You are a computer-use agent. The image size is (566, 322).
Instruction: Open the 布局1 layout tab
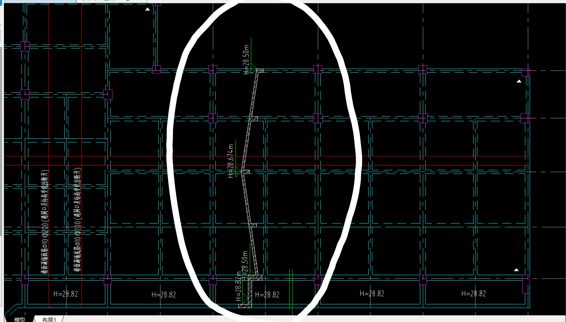(49, 319)
